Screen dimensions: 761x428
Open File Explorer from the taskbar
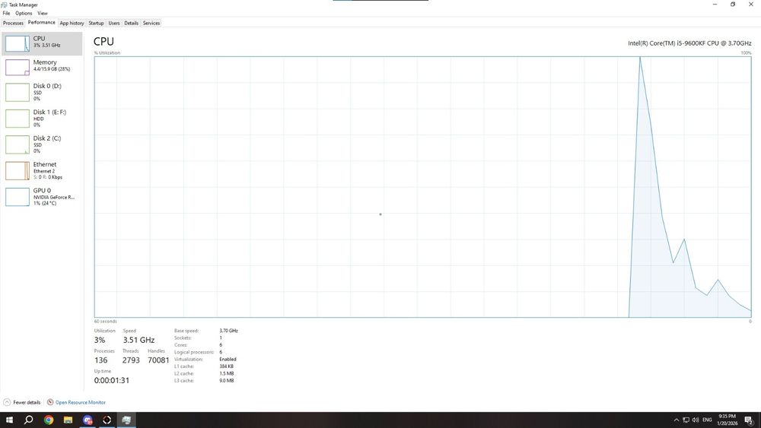(68, 420)
